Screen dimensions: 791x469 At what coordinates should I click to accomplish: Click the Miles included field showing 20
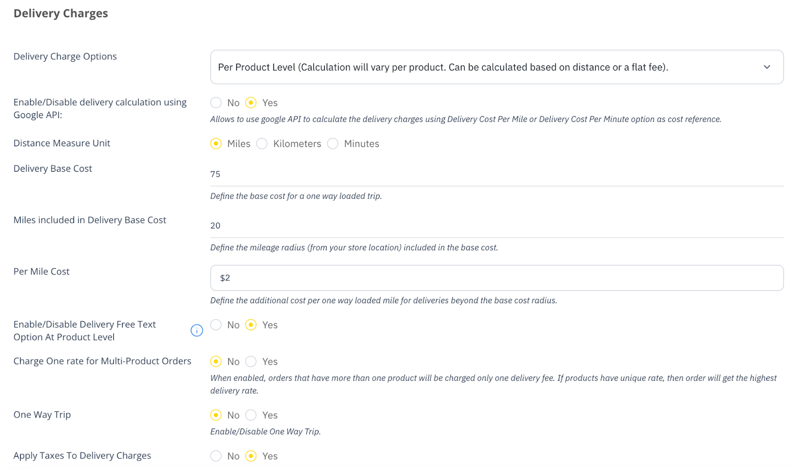[x=496, y=225]
